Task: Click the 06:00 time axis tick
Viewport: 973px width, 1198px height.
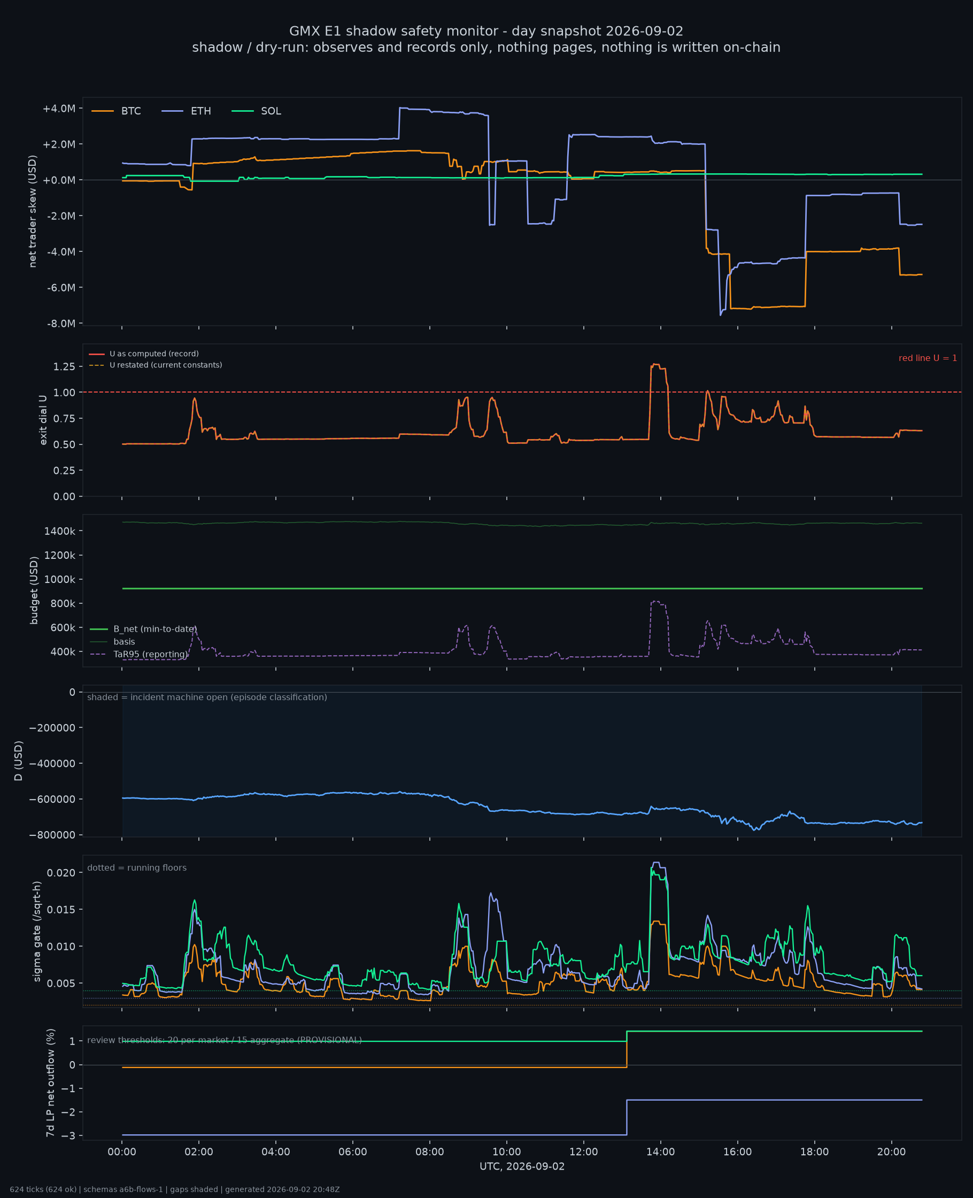Action: tap(352, 1152)
